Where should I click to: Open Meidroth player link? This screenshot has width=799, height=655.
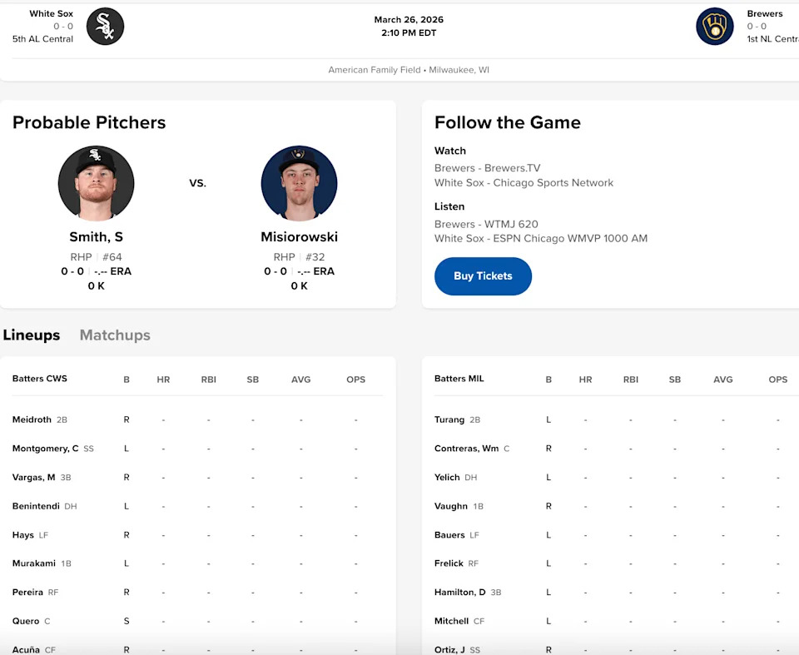click(x=32, y=420)
